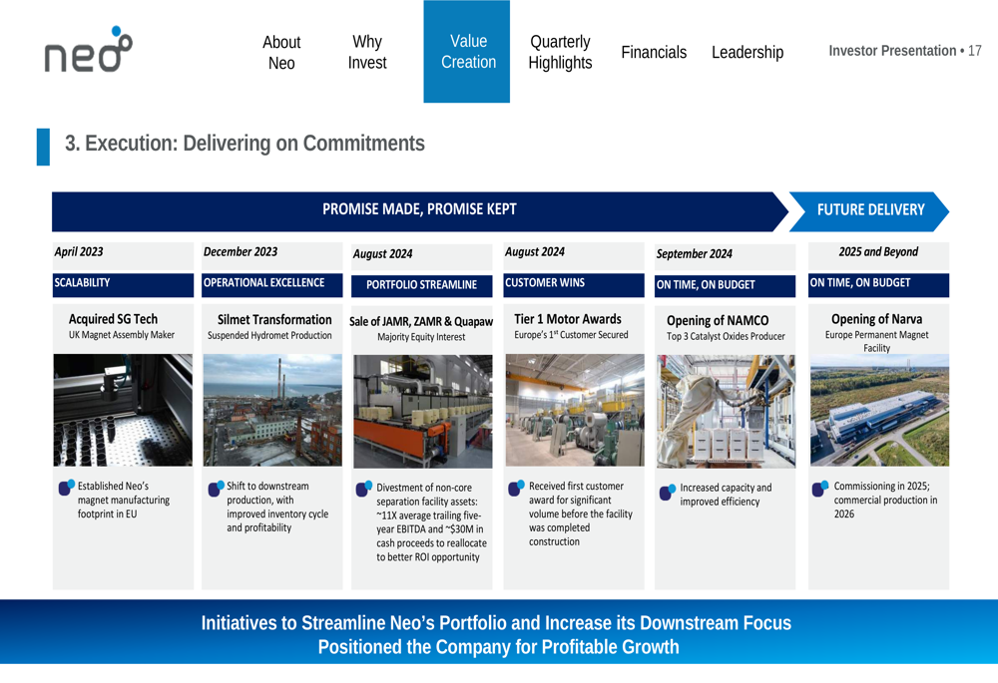
Task: Click the Top 3 Catalyst Oxides Producer subtitle
Action: [727, 337]
